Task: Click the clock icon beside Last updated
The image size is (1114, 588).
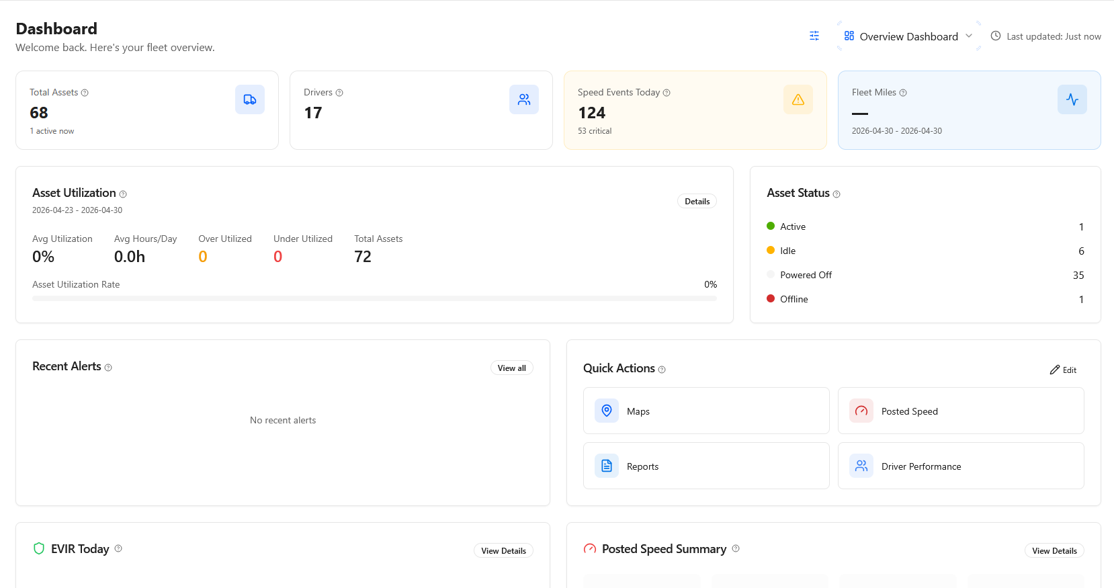Action: tap(996, 36)
